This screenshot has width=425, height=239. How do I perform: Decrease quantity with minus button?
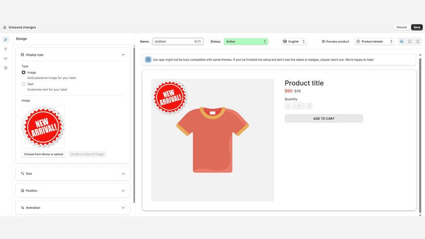[x=288, y=106]
